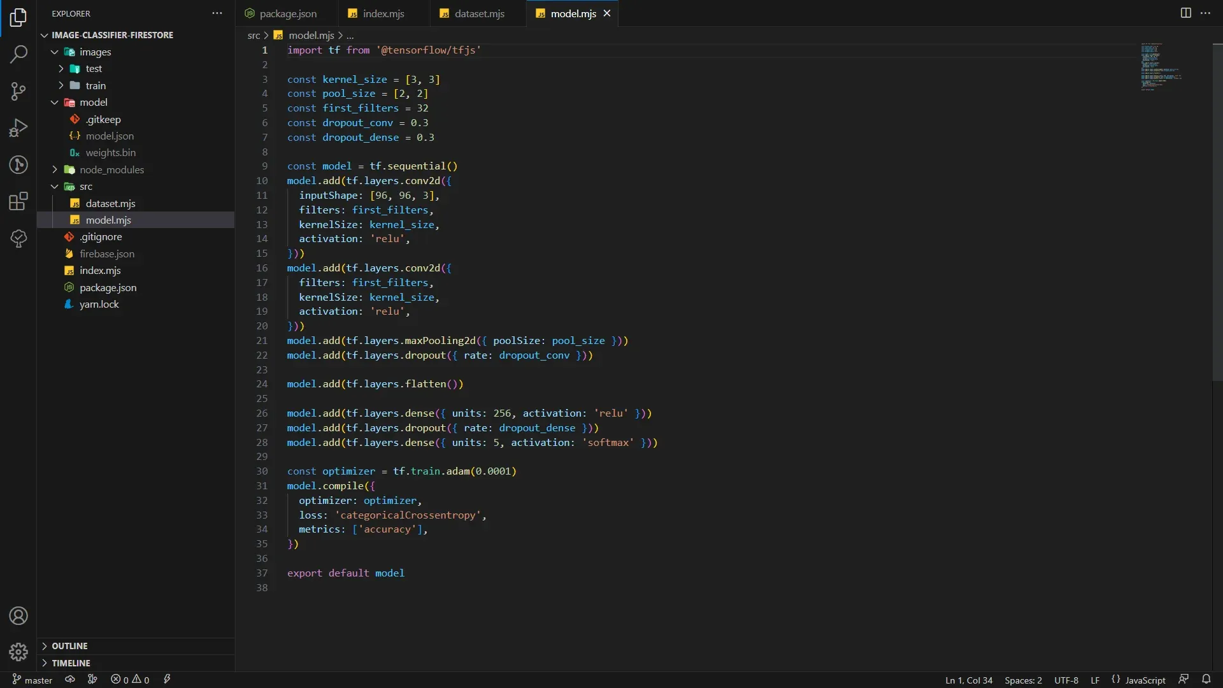Open the Extensions view

tap(18, 202)
